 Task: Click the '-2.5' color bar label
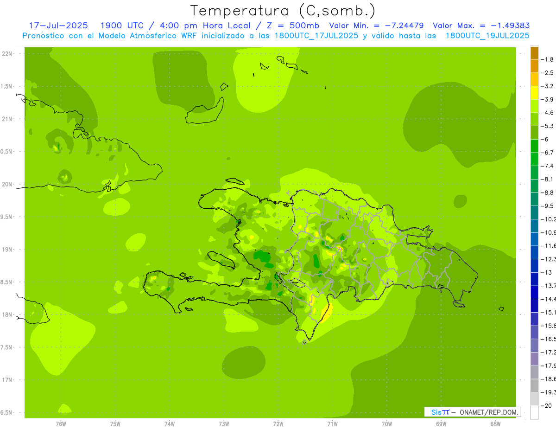coord(548,73)
